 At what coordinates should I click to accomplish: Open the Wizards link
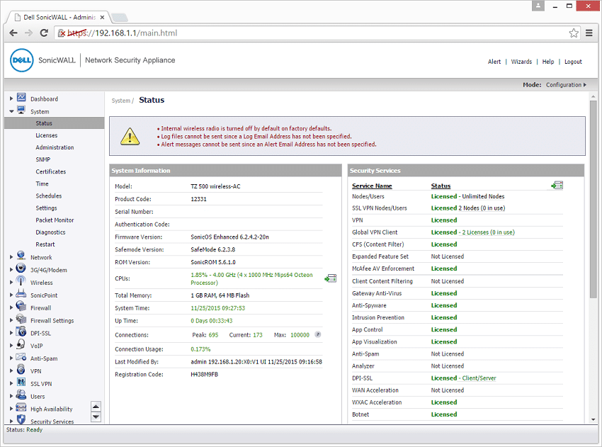click(x=521, y=62)
